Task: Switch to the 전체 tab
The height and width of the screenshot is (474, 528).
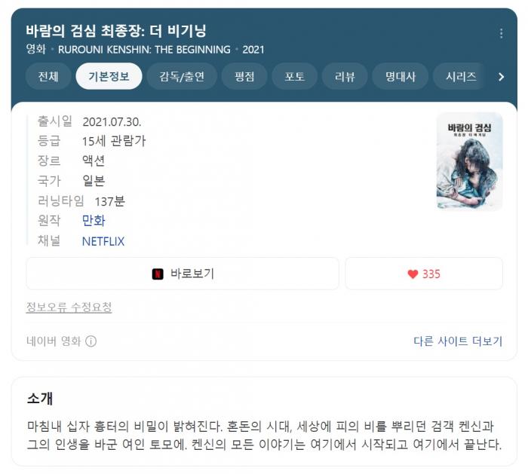Action: (x=48, y=76)
